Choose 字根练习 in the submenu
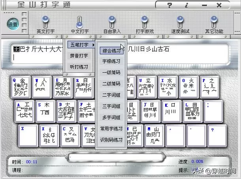Image resolution: width=241 pixels, height=179 pixels. pos(111,62)
